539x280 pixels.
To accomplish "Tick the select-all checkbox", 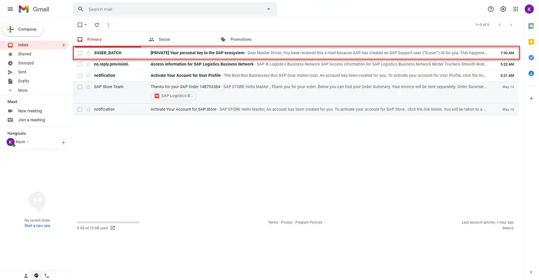I will (80, 25).
